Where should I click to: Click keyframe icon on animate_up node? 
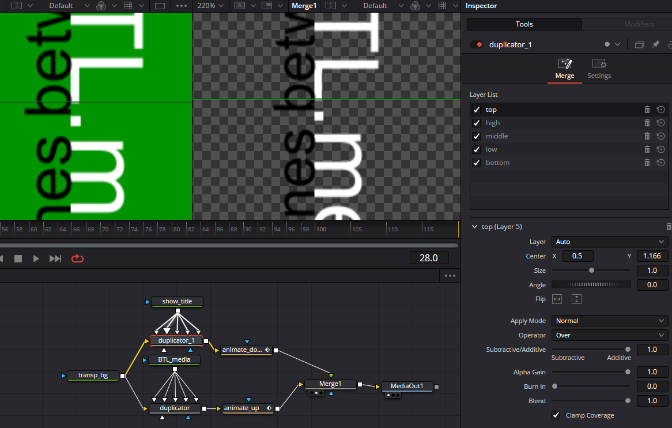click(x=269, y=408)
